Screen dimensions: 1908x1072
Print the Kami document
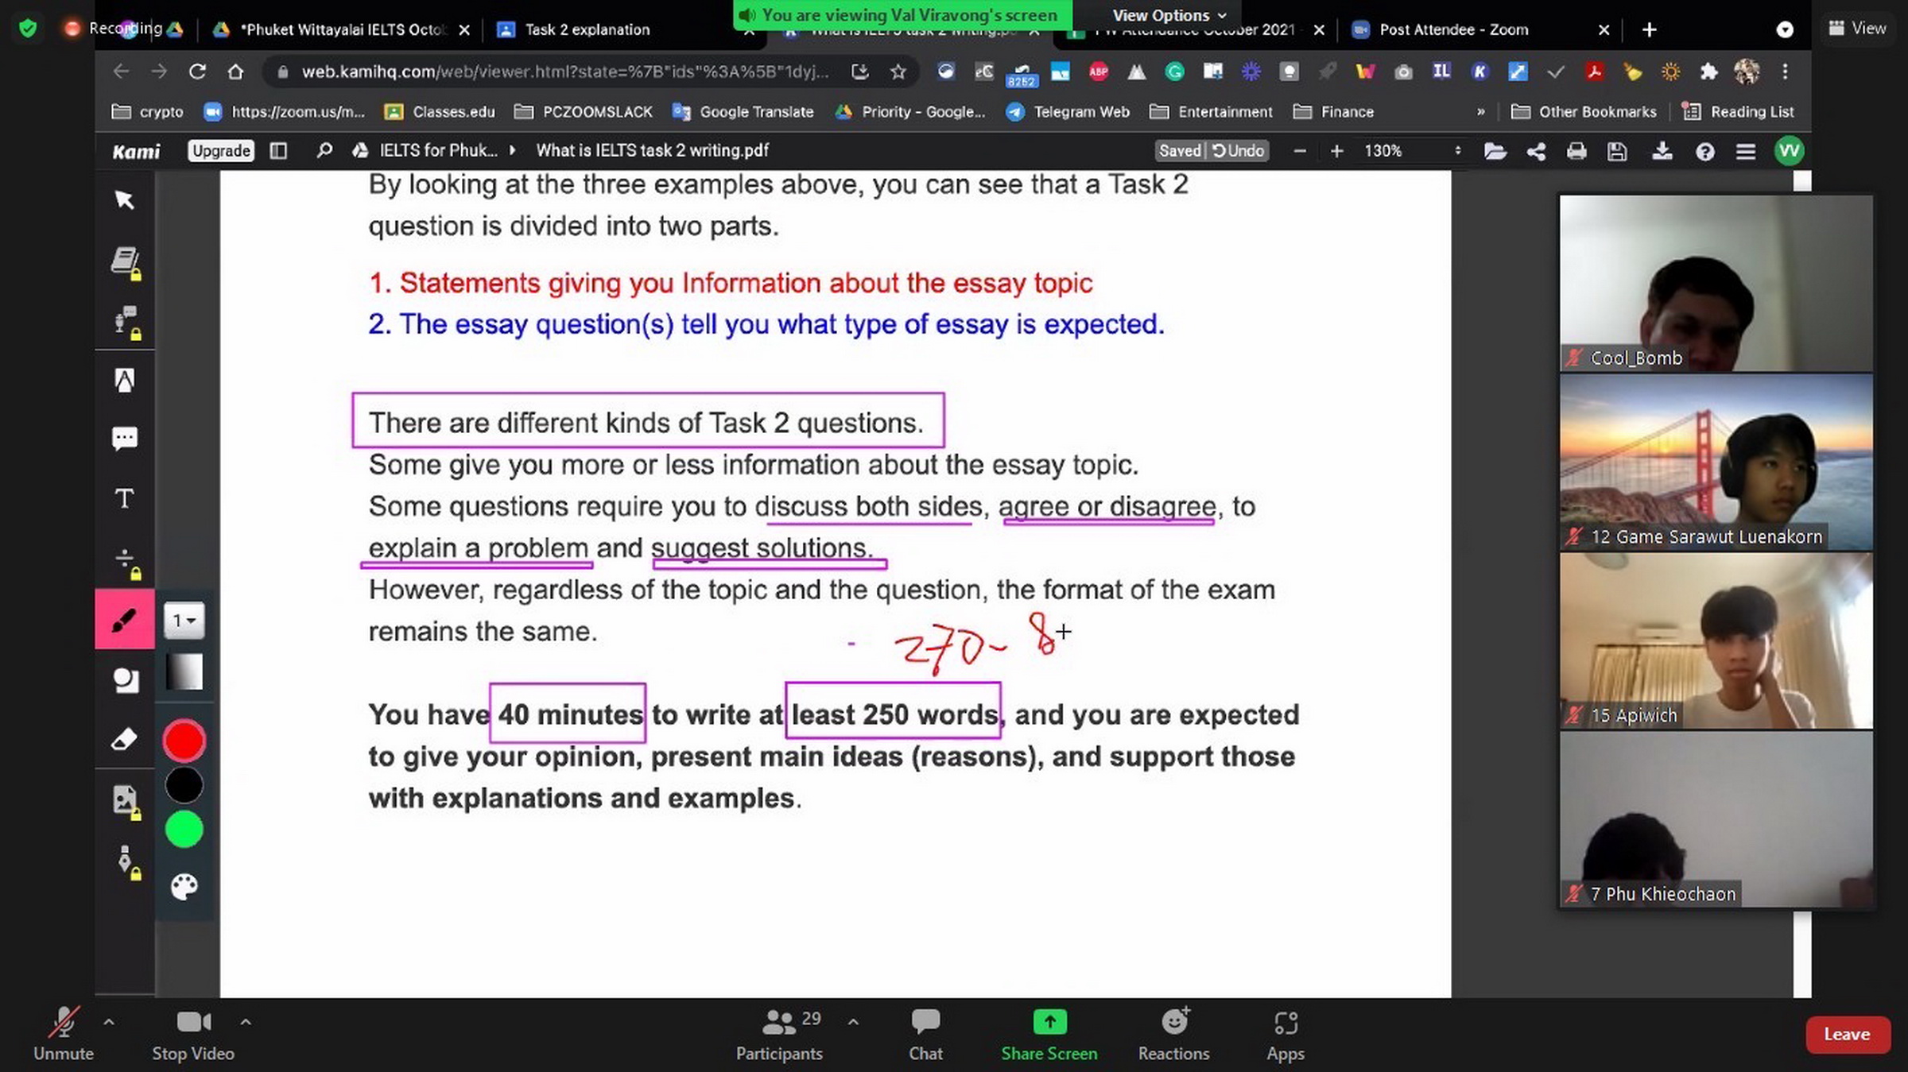[x=1576, y=151]
